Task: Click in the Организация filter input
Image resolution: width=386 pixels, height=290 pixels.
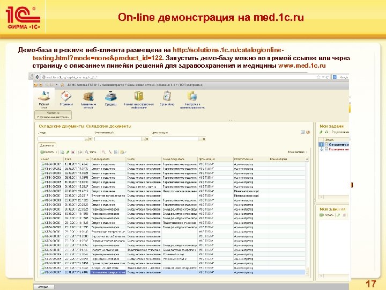Action: point(175,139)
